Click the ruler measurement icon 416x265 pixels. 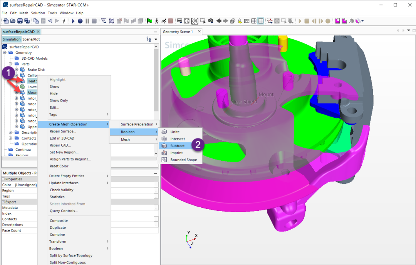(x=247, y=21)
